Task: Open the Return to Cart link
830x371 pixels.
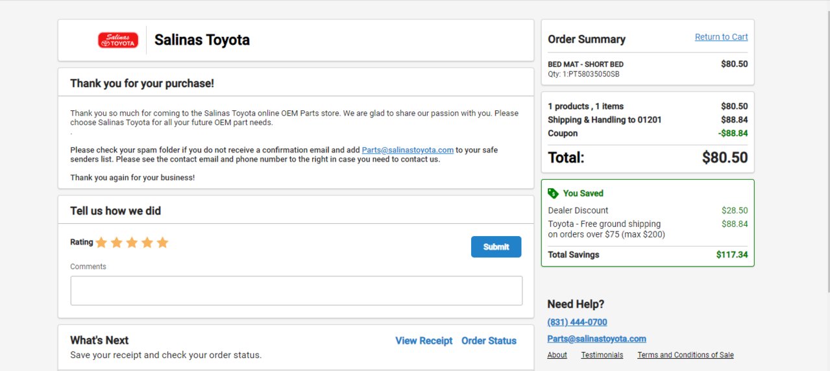Action: pos(721,37)
